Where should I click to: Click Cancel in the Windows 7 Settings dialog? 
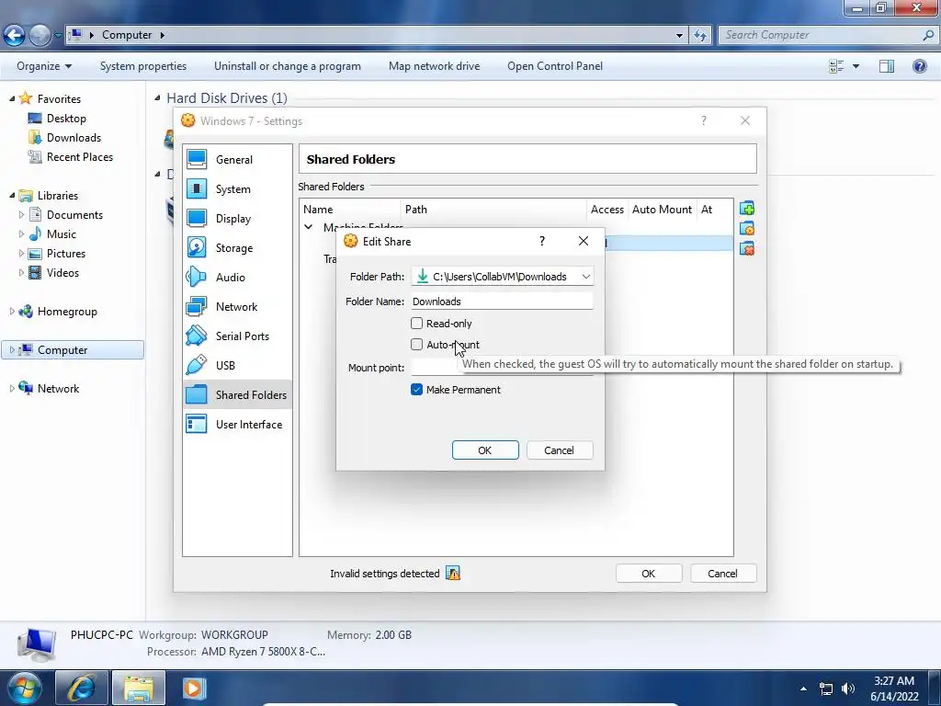coord(722,574)
